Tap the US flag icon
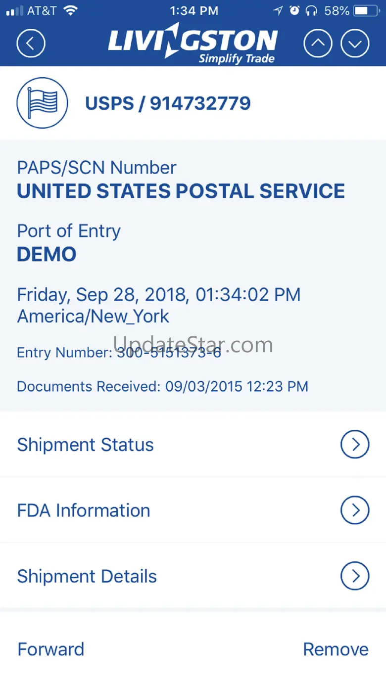Image resolution: width=386 pixels, height=686 pixels. (x=42, y=103)
